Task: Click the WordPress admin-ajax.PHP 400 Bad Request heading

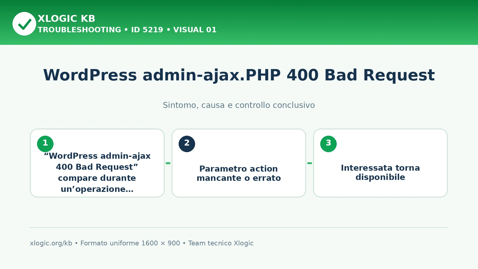Action: coord(239,75)
